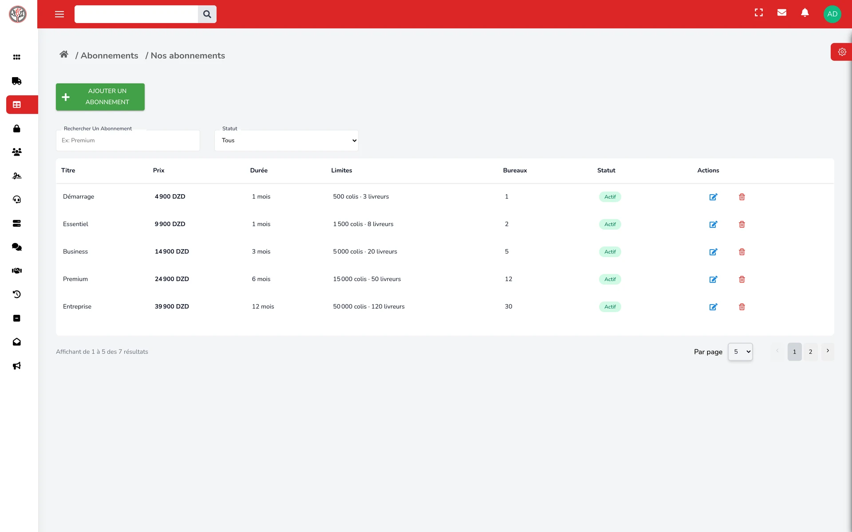
Task: Enter fullscreen mode via header icon
Action: click(x=759, y=13)
